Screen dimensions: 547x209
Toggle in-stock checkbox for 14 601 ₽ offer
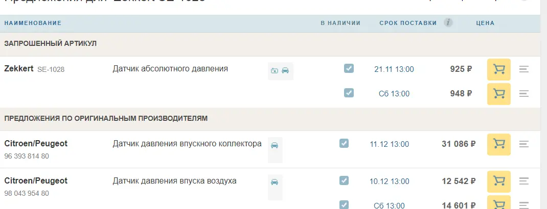tap(344, 204)
